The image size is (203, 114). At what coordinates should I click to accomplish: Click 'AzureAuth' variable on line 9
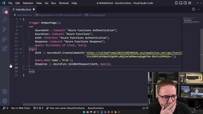pos(42,30)
